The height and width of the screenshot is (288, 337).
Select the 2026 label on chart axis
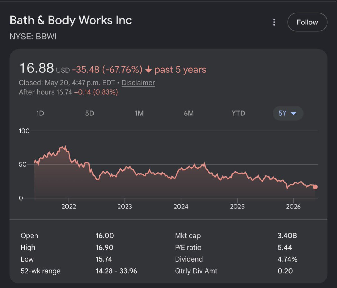point(293,207)
